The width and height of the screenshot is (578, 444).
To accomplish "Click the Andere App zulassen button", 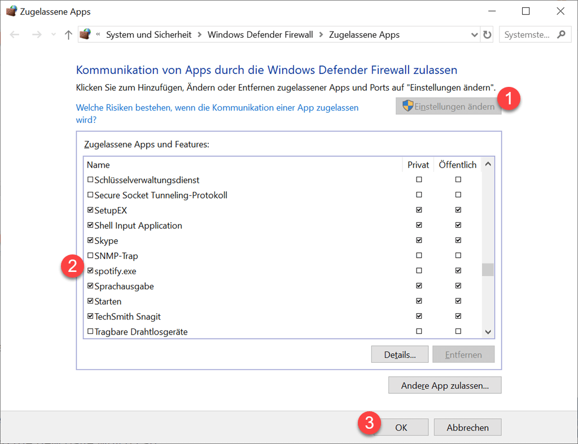I will tap(445, 385).
